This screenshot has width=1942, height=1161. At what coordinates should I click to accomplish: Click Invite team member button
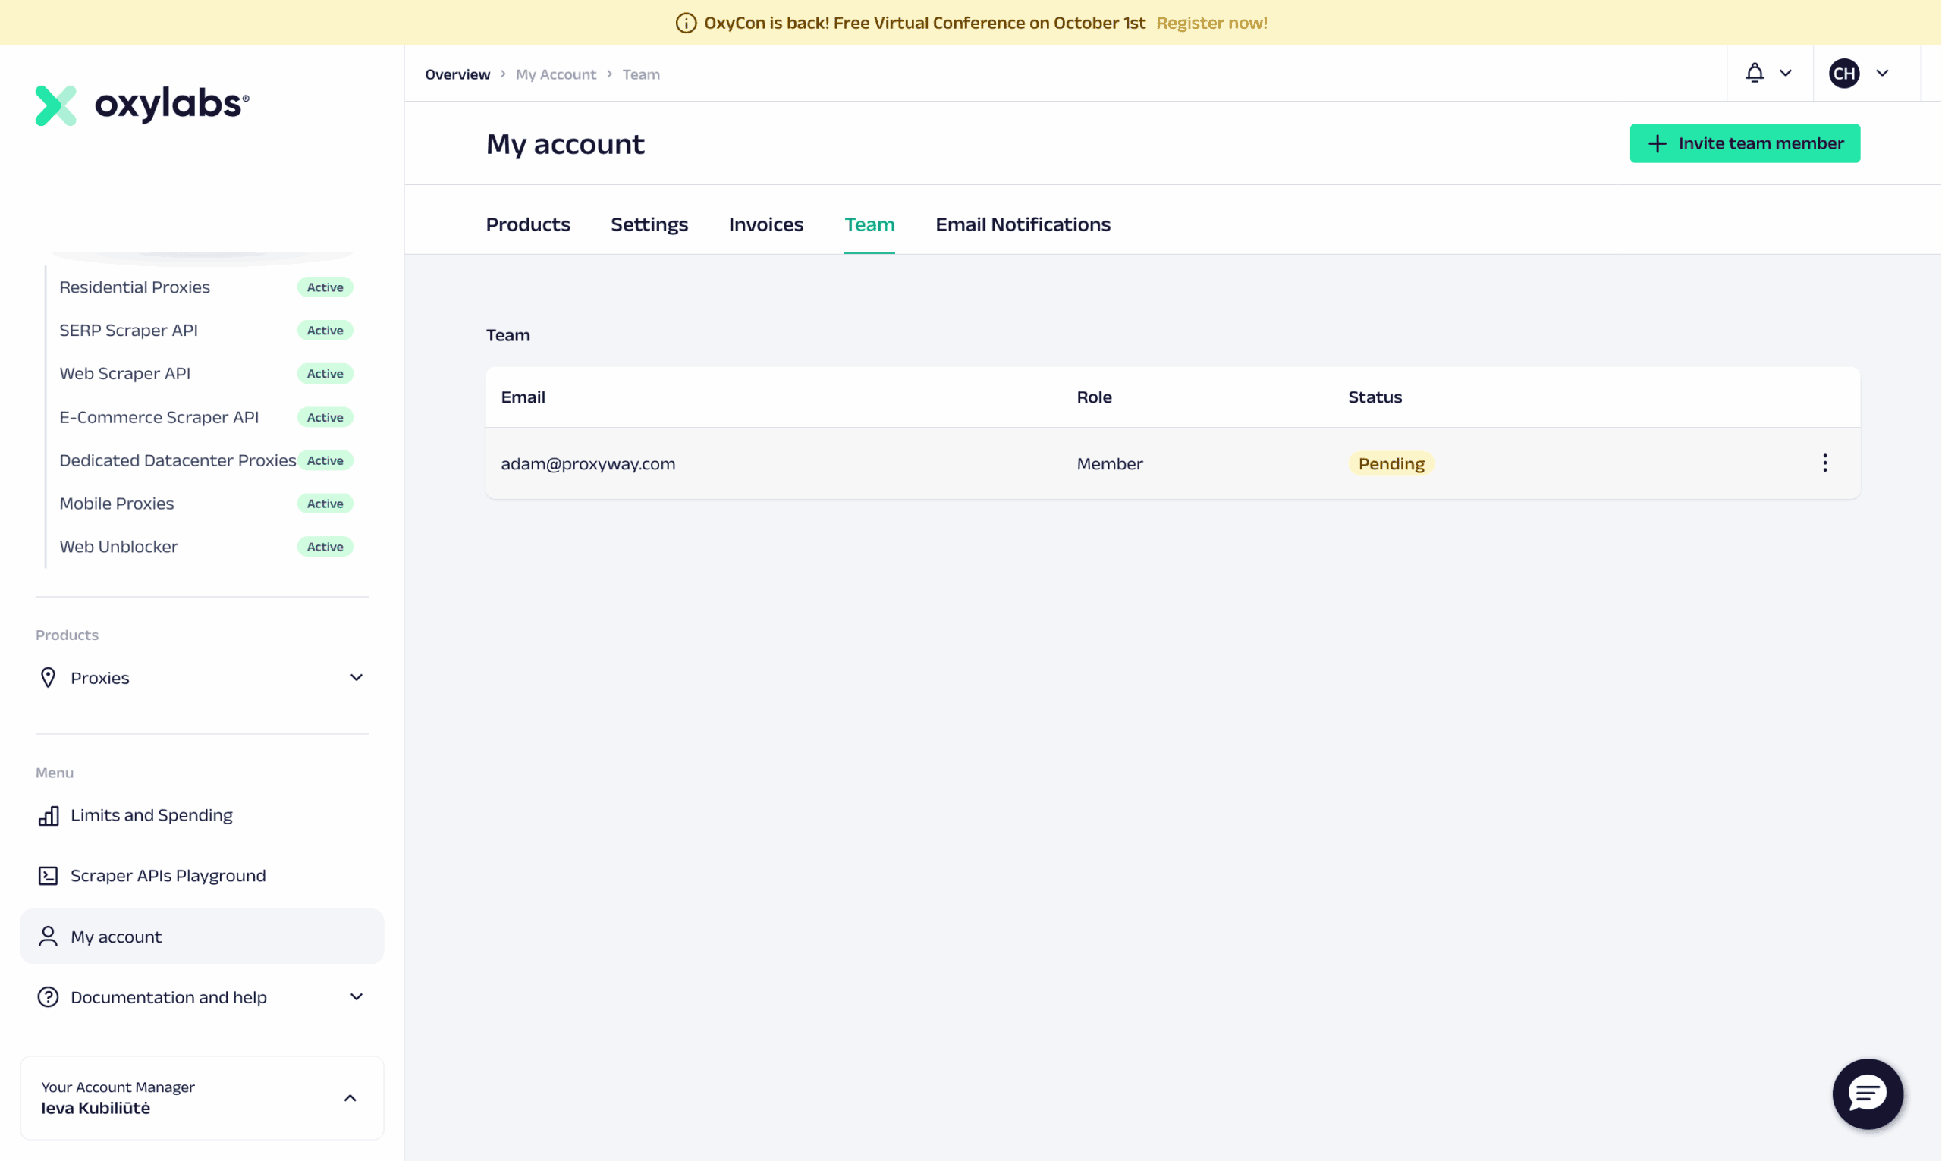1745,143
